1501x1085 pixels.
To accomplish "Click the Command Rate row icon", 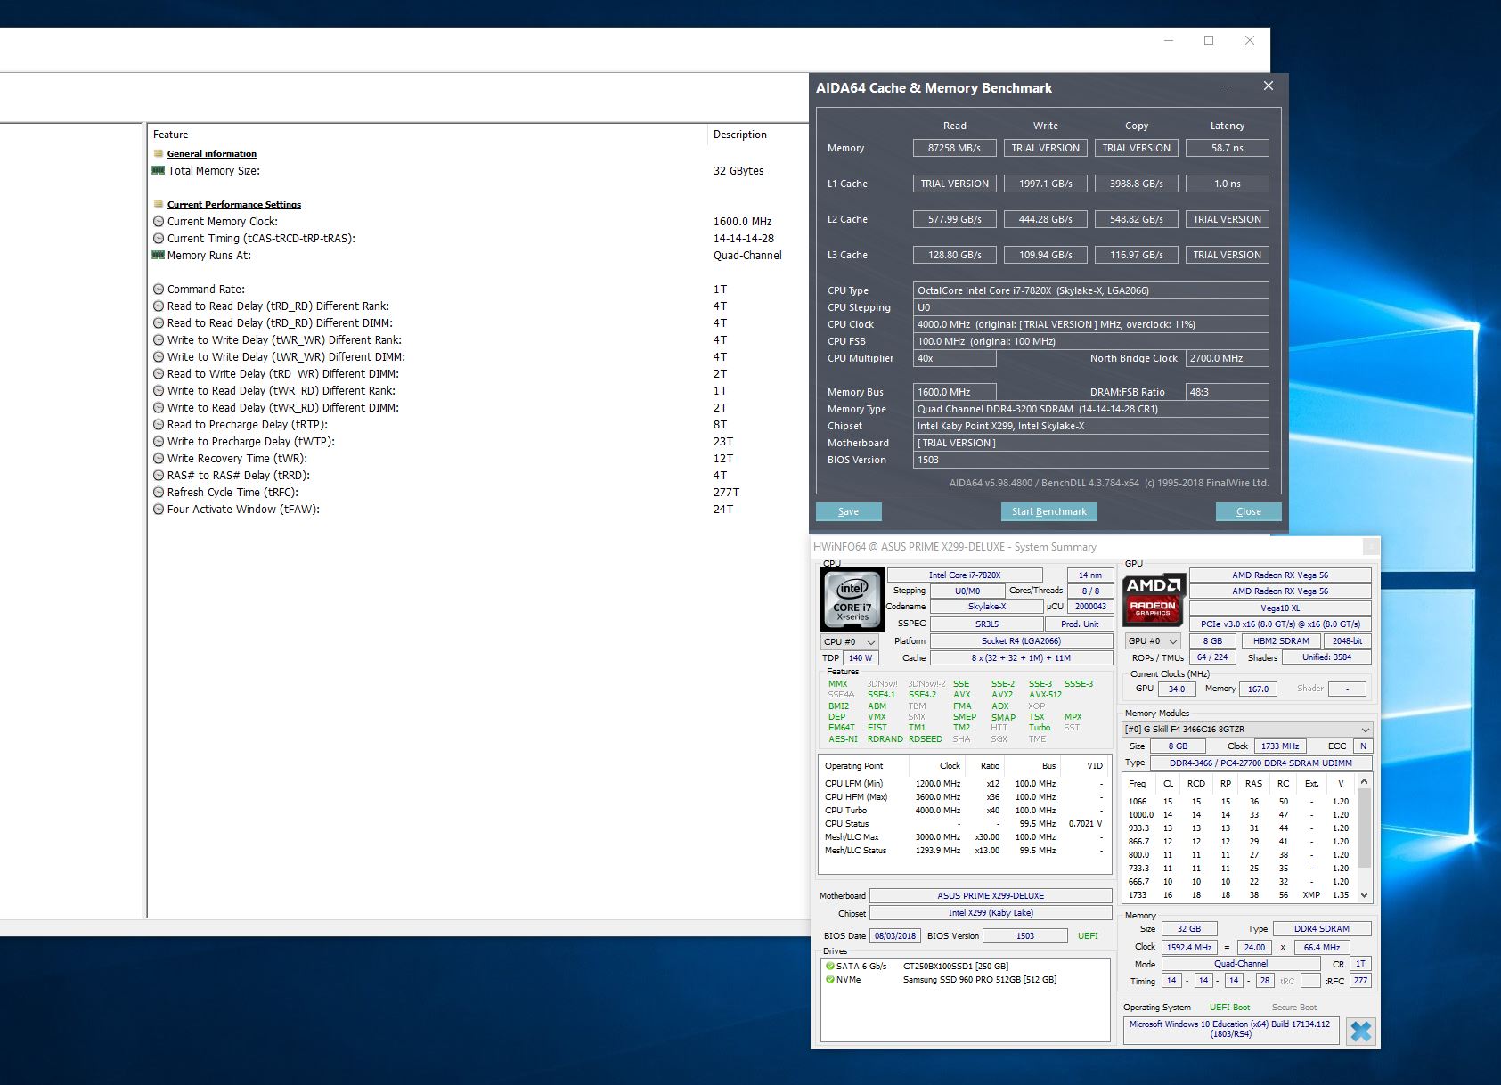I will click(159, 289).
